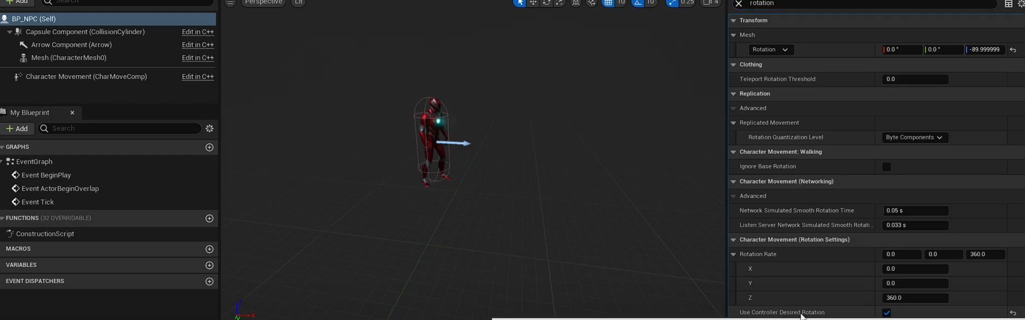
Task: Add a new function with plus icon
Action: [209, 218]
